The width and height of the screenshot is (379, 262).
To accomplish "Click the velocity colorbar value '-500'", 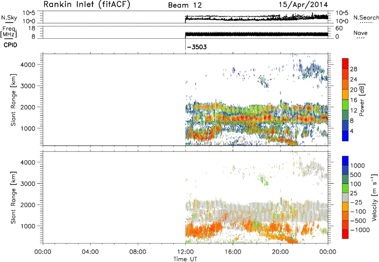I will click(358, 220).
